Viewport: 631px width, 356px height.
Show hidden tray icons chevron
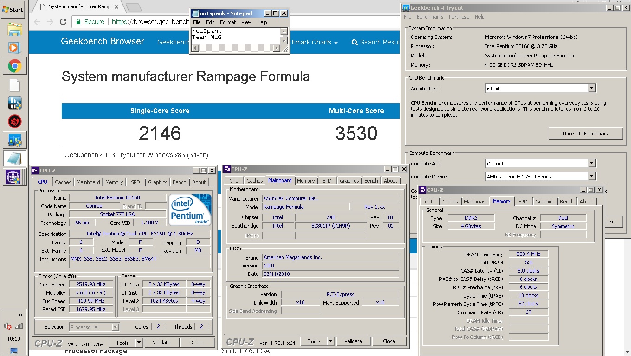pyautogui.click(x=20, y=315)
